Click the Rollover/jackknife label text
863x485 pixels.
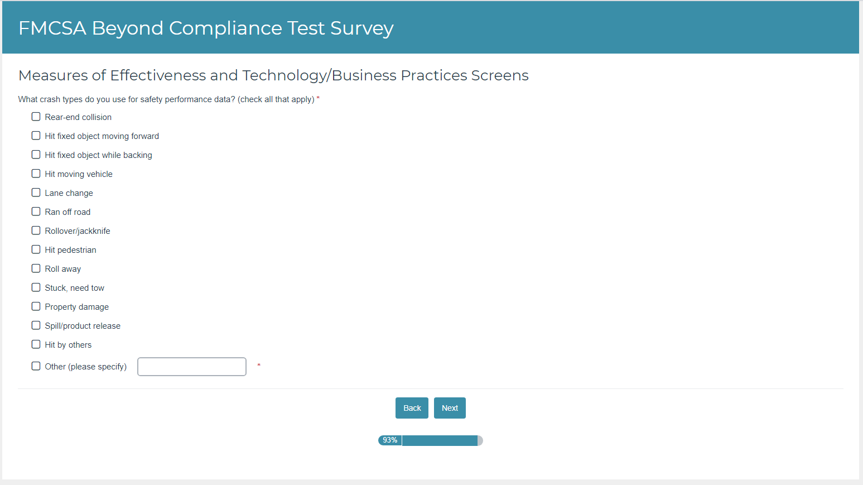tap(78, 231)
